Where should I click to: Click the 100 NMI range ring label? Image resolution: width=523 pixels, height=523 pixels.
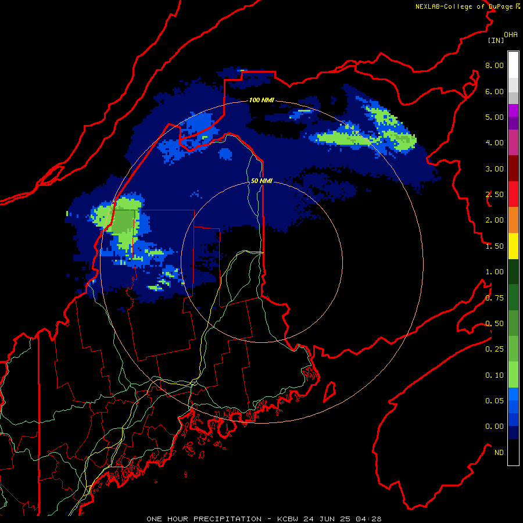(x=262, y=100)
